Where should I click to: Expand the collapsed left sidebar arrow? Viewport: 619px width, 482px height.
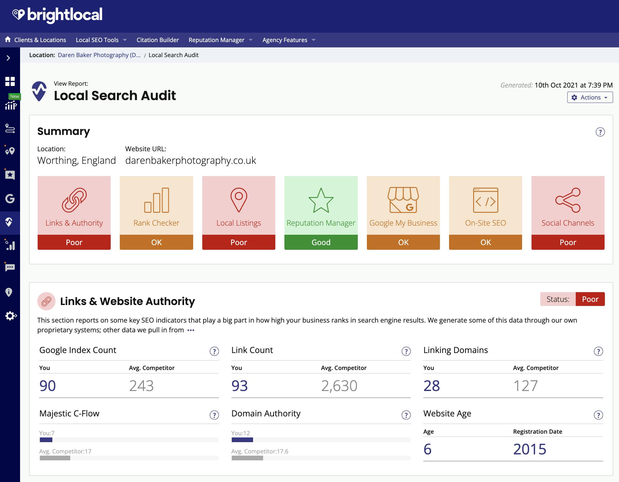click(x=8, y=57)
